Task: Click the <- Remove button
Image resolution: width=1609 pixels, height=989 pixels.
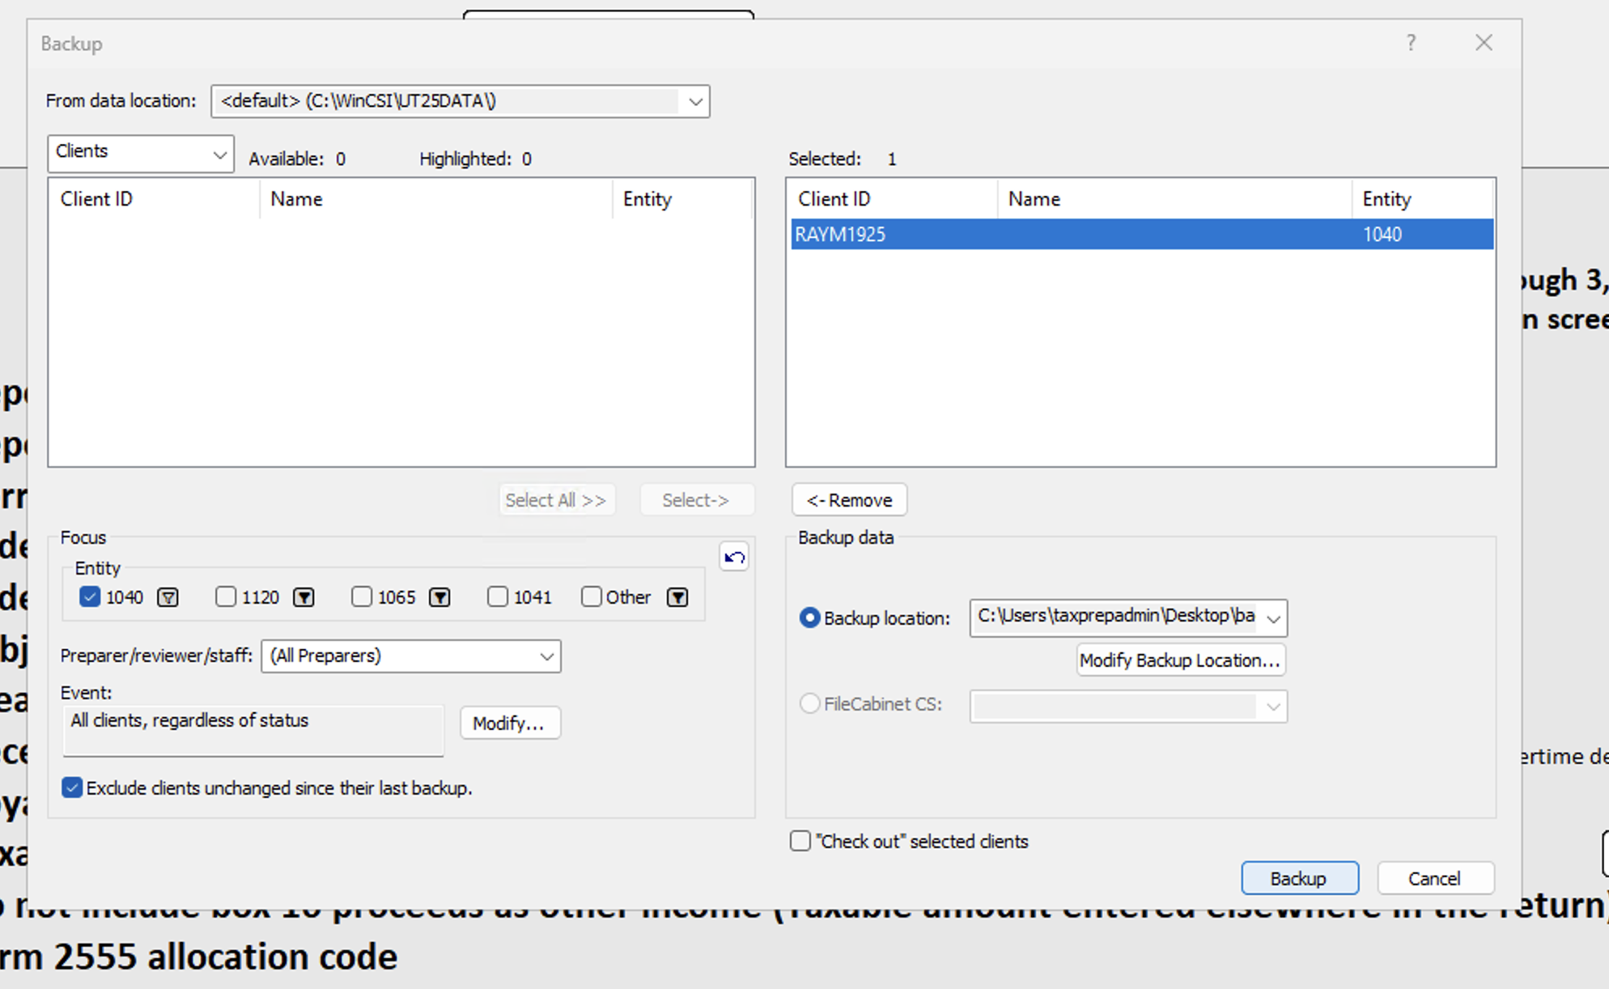Action: point(849,500)
